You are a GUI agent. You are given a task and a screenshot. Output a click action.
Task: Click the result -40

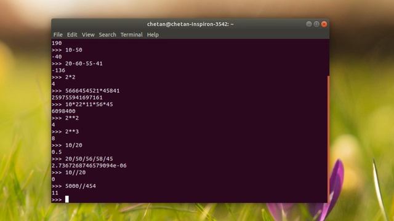pos(57,56)
